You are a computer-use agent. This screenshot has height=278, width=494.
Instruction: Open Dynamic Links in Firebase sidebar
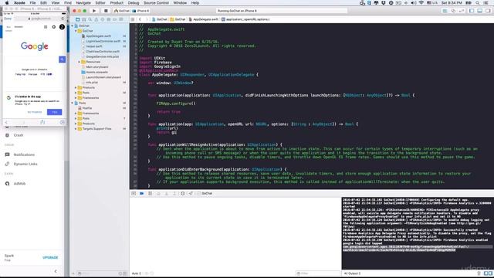pyautogui.click(x=25, y=164)
